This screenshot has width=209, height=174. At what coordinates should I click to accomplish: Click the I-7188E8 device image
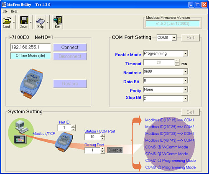(31, 84)
